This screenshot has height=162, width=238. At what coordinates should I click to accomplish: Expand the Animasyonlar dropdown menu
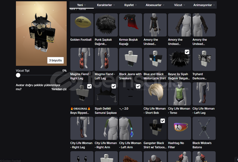(204, 5)
